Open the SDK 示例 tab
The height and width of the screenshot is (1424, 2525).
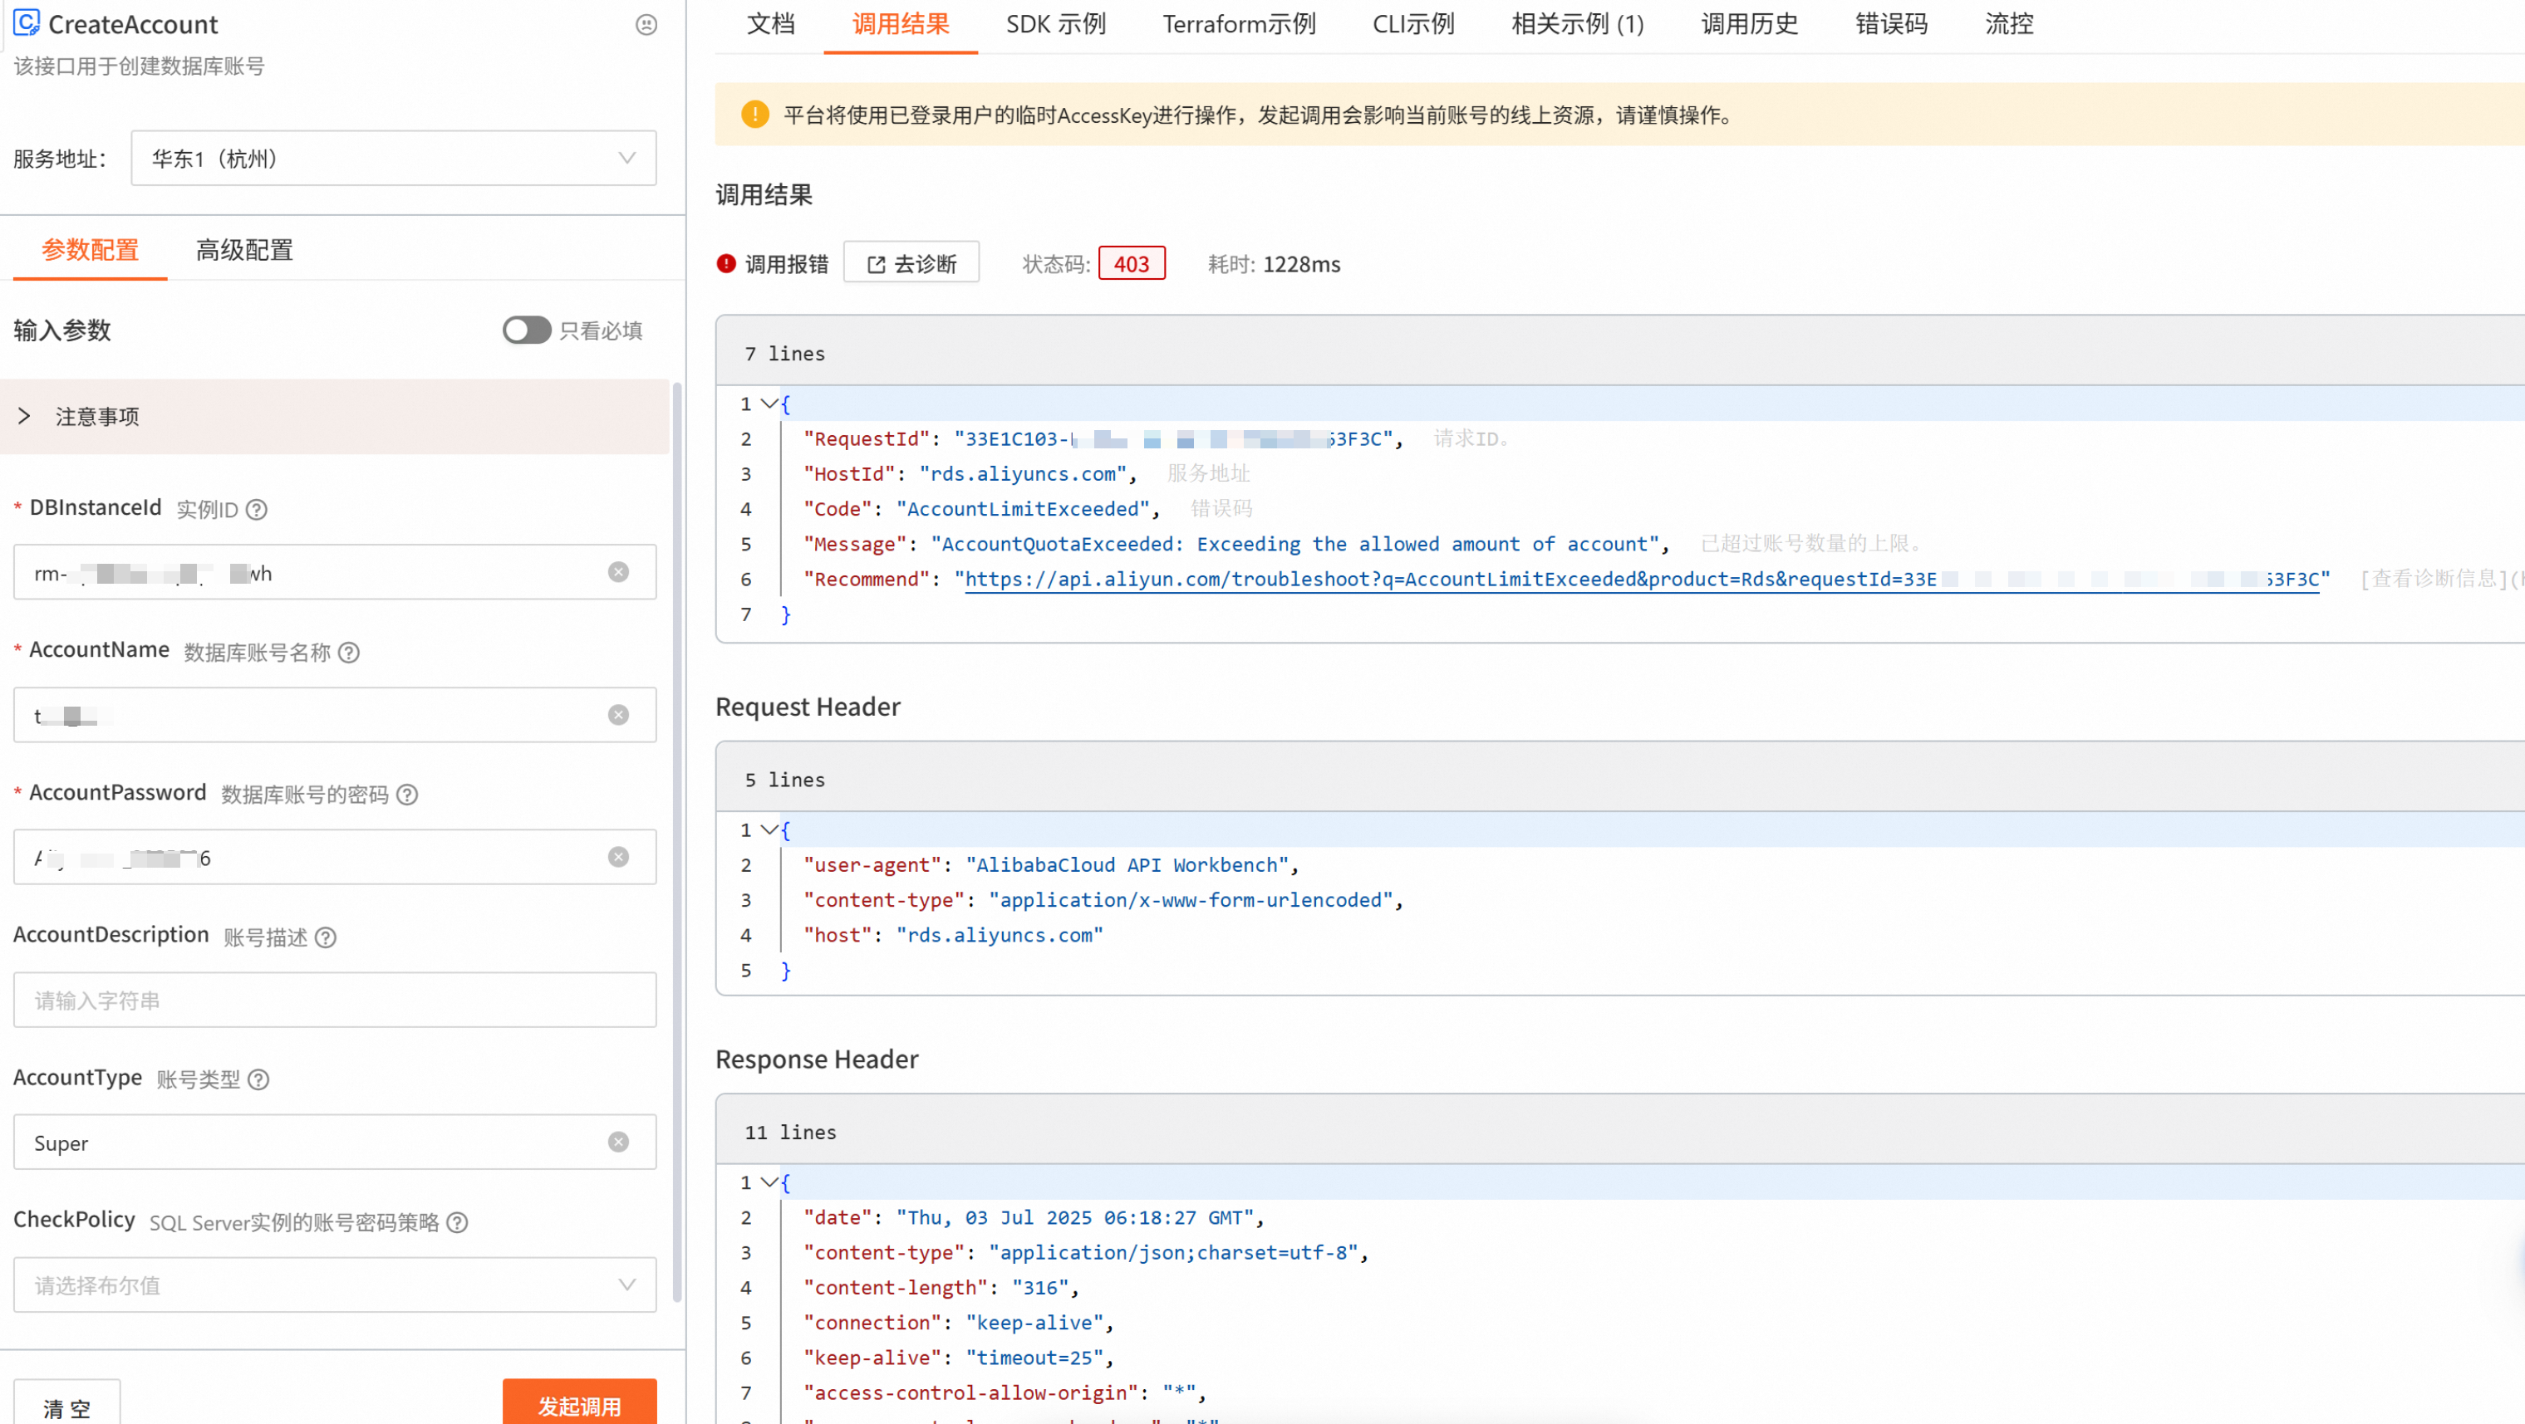[x=1056, y=24]
